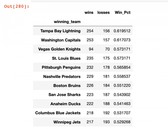
Task: Click the 0.619512 win percentage cell
Action: [x=122, y=31]
